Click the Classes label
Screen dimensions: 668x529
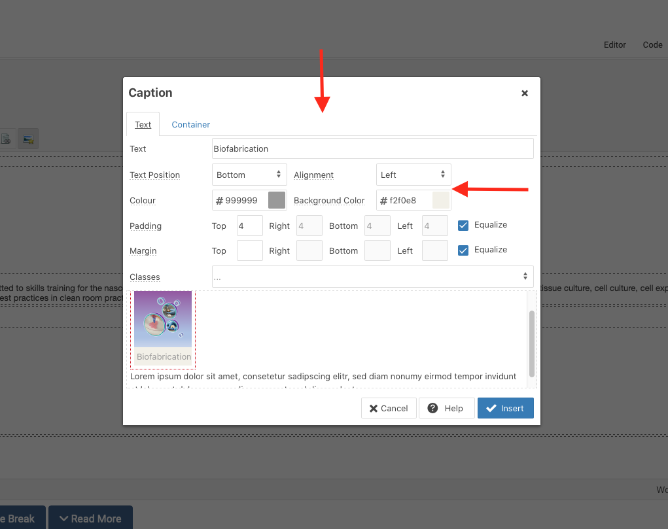click(145, 277)
